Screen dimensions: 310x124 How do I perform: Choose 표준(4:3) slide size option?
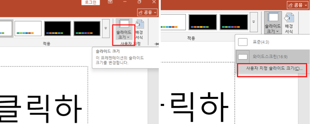tap(272, 42)
